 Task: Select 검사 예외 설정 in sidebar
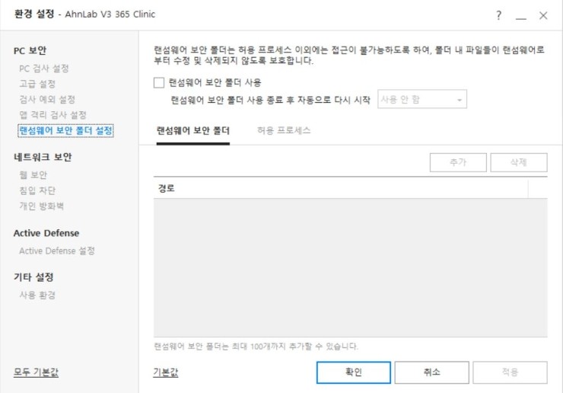click(47, 99)
